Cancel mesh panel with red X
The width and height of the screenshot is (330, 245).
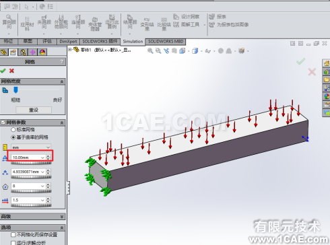11,71
